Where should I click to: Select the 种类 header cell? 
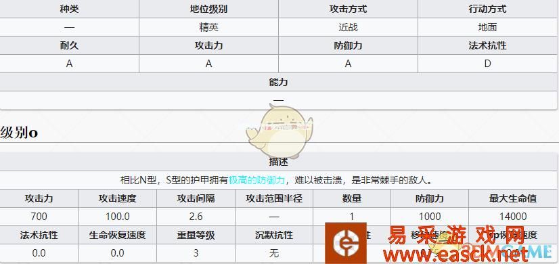70,9
